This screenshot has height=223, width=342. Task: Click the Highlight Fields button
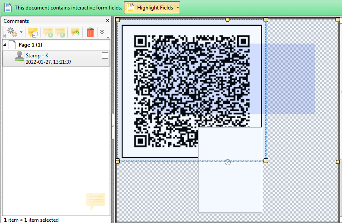(x=152, y=8)
